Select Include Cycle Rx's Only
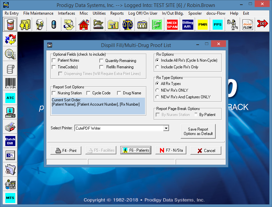 pyautogui.click(x=157, y=67)
